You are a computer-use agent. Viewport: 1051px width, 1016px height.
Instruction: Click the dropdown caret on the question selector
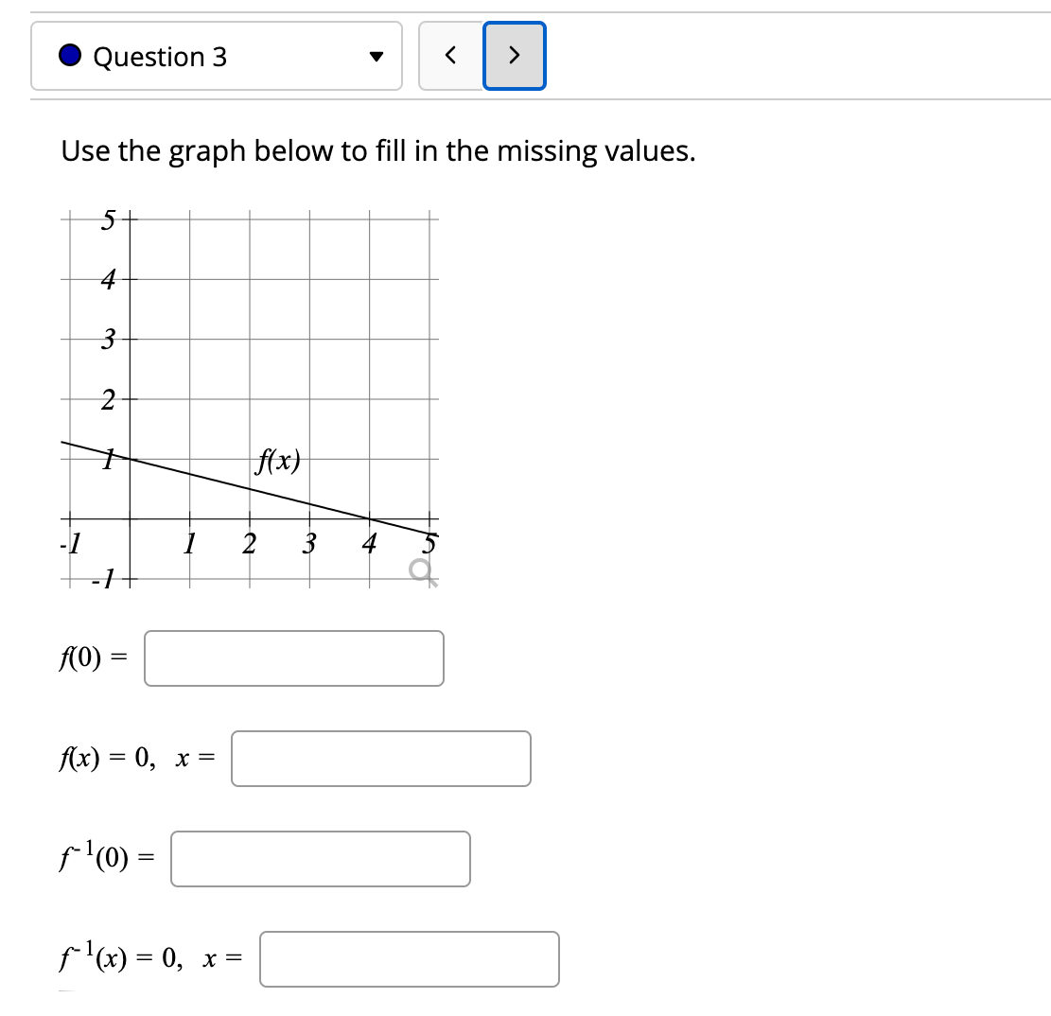(x=376, y=57)
